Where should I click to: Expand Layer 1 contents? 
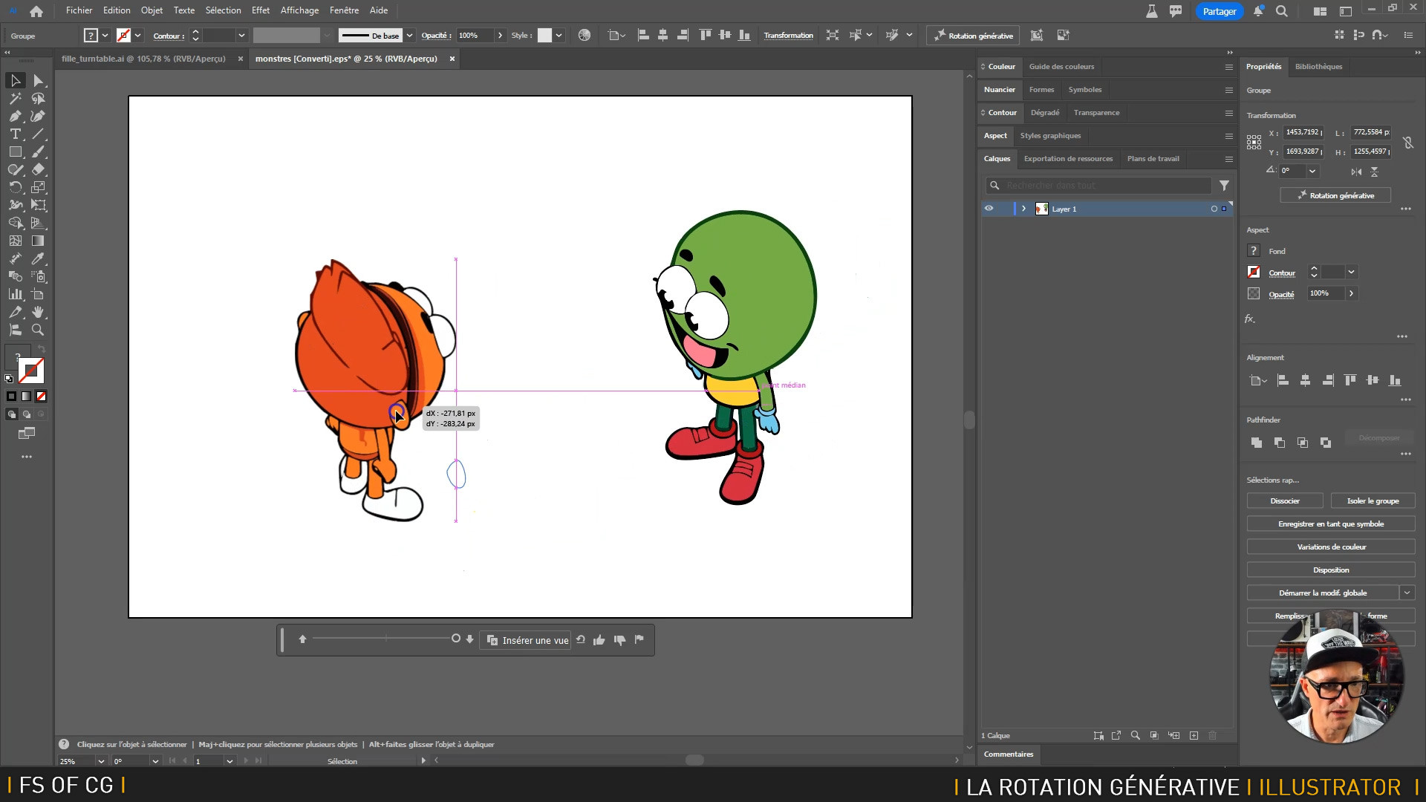pyautogui.click(x=1023, y=209)
